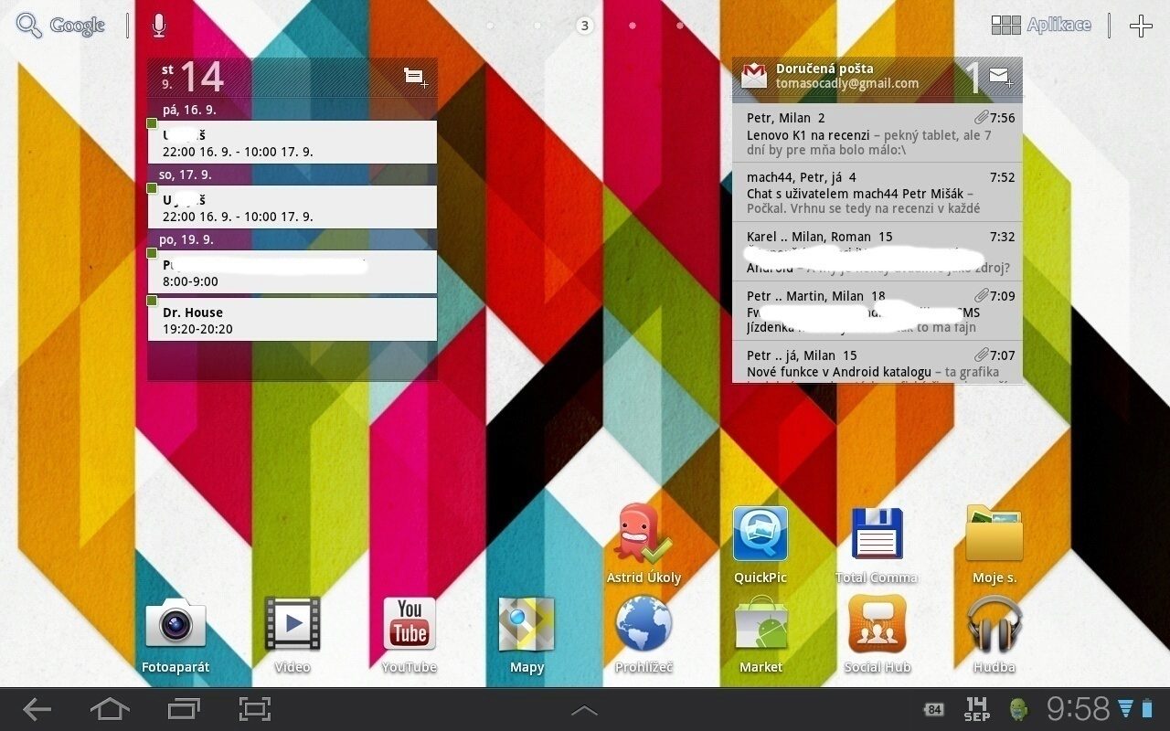Take a screenshot with capture button
Screen dimensions: 1170x731
[256, 709]
